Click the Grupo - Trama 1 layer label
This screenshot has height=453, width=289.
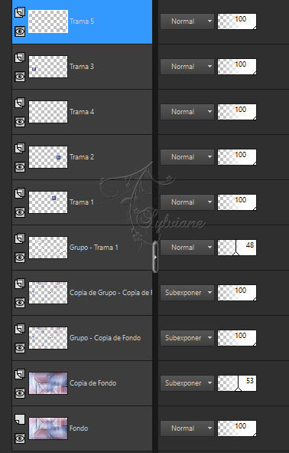tap(94, 248)
